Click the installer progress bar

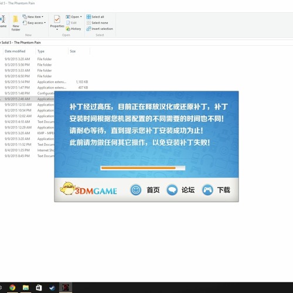click(x=142, y=168)
